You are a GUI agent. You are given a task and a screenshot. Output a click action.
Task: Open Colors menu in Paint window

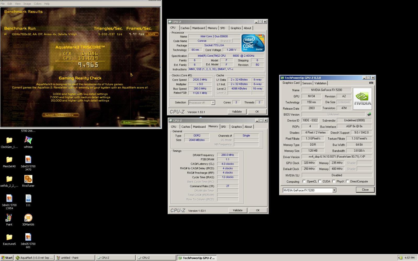[x=38, y=4]
